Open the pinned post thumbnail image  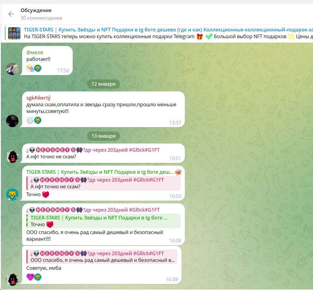pos(14,33)
